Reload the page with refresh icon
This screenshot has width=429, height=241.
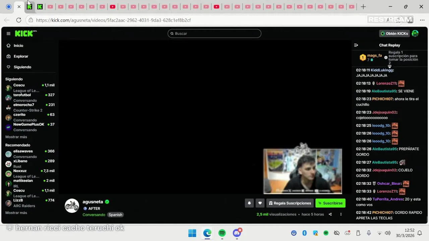(x=19, y=20)
